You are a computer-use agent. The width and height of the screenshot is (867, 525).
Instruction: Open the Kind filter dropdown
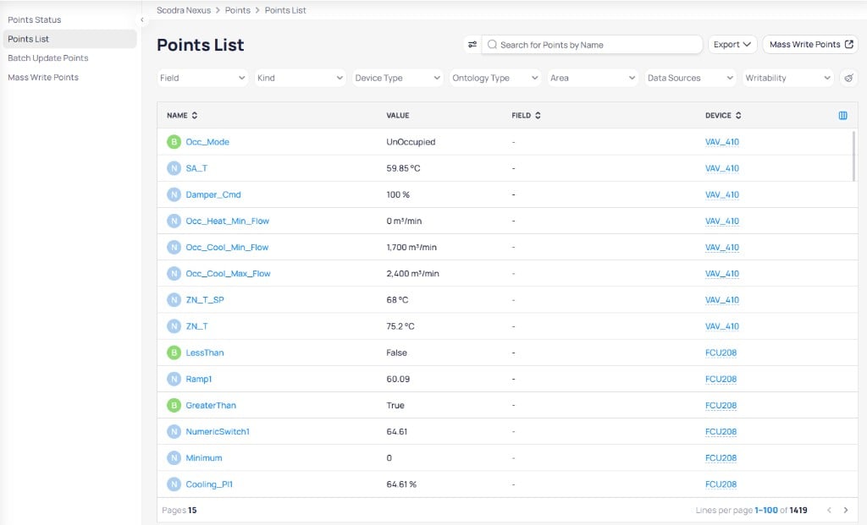coord(300,78)
